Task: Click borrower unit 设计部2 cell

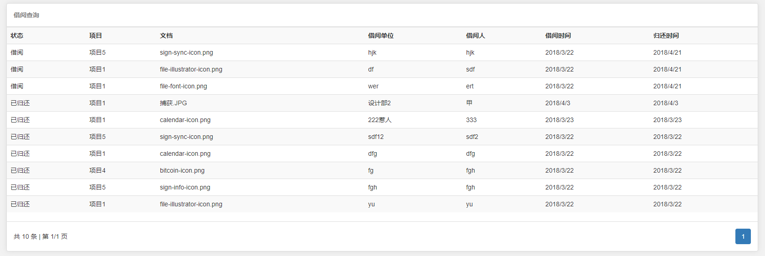Action: (x=379, y=103)
